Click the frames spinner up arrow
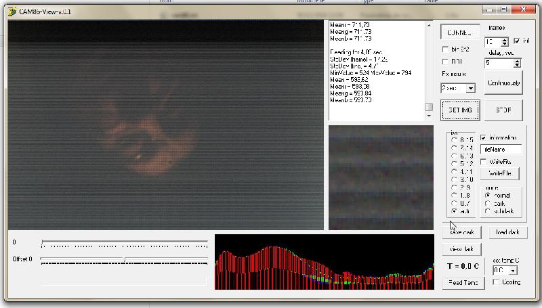The height and width of the screenshot is (308, 542). (505, 40)
